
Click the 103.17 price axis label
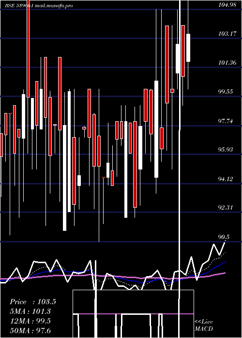pyautogui.click(x=227, y=34)
